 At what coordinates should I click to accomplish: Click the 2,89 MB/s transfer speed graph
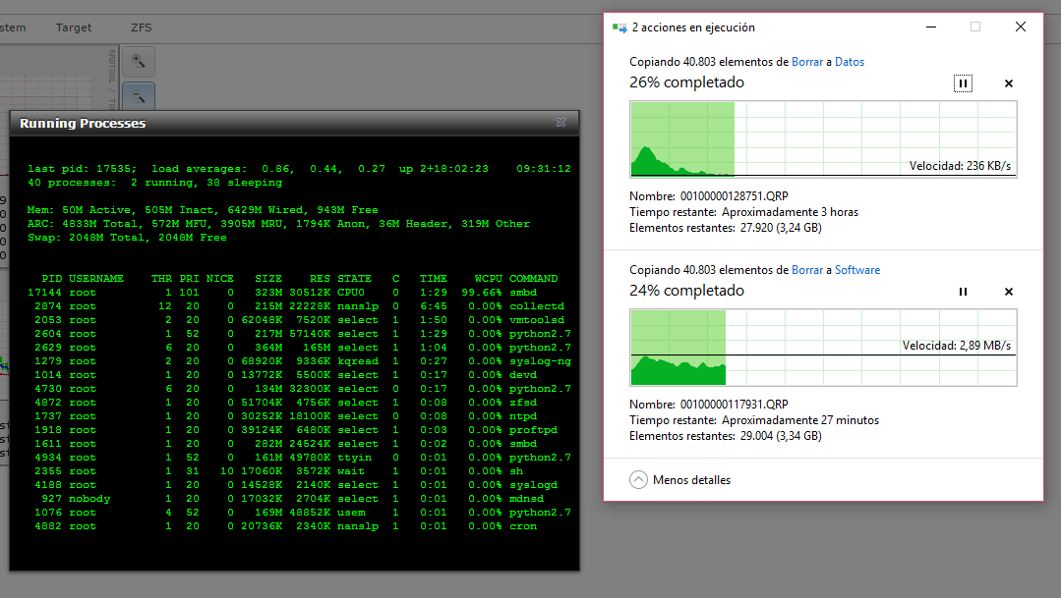[822, 347]
